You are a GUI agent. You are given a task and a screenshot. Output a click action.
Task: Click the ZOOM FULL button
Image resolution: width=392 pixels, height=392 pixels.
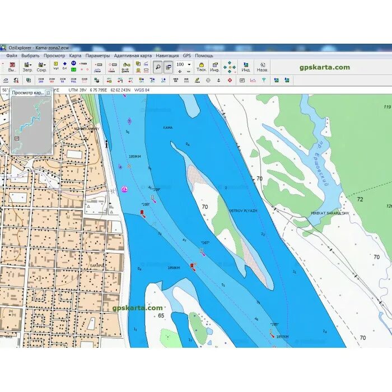(73, 80)
